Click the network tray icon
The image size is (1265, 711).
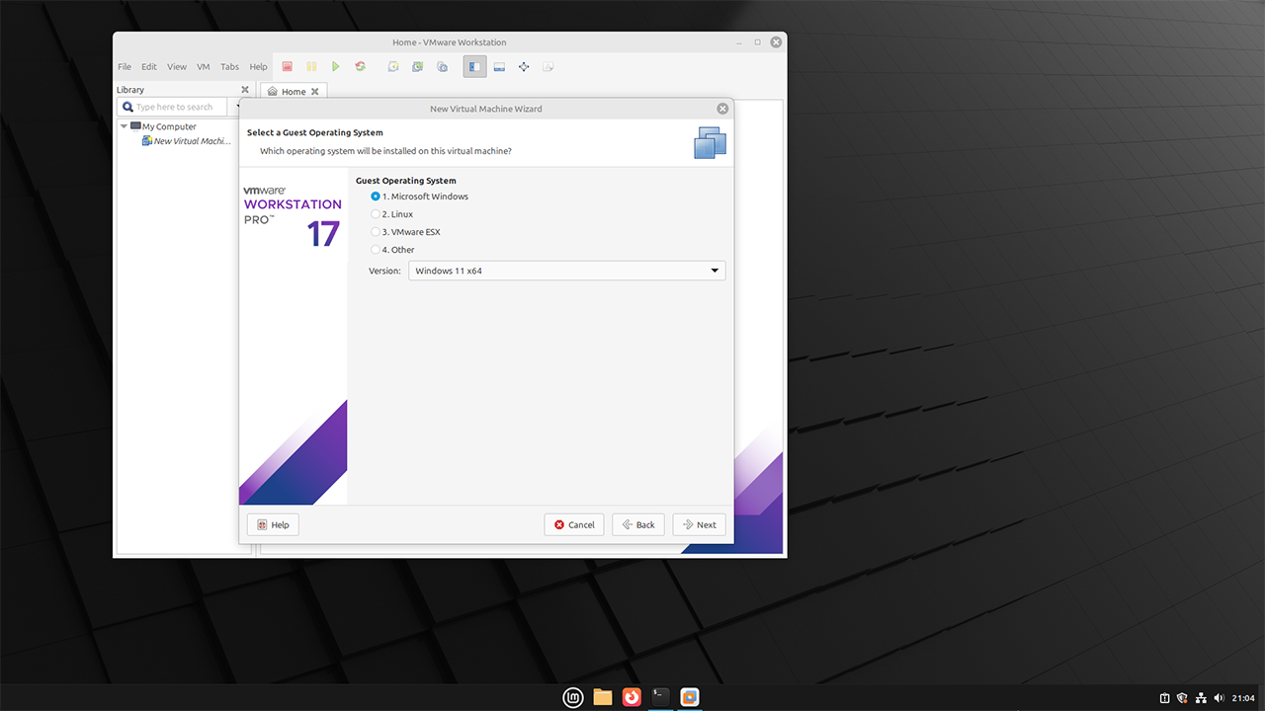point(1200,698)
